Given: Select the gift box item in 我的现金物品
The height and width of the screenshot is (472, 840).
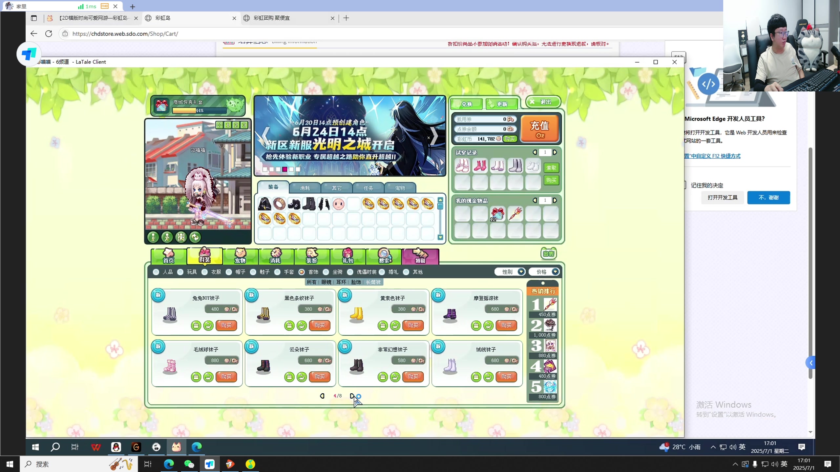Looking at the screenshot, I should 497,214.
